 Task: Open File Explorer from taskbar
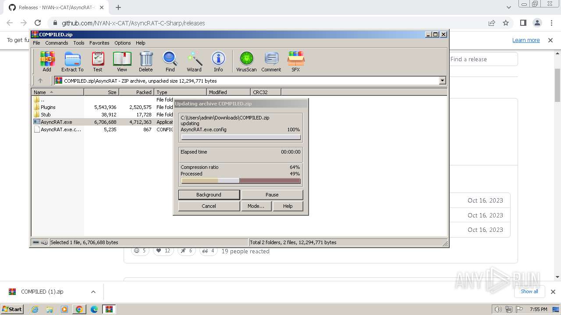(50, 309)
